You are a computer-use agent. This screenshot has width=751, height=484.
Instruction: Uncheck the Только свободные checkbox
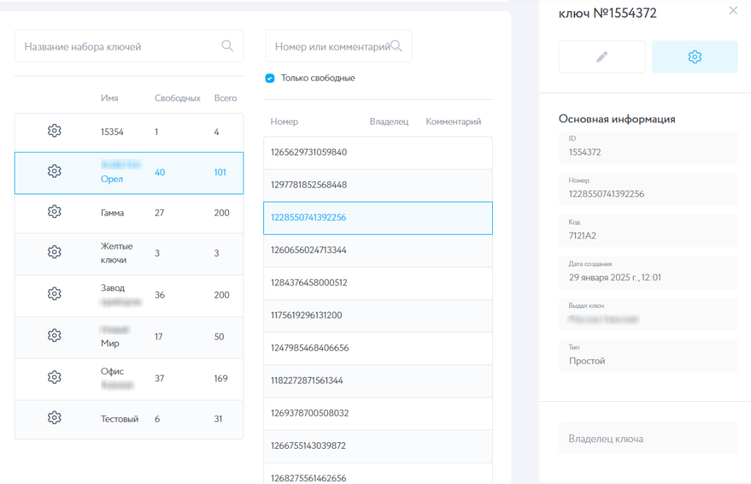point(271,77)
